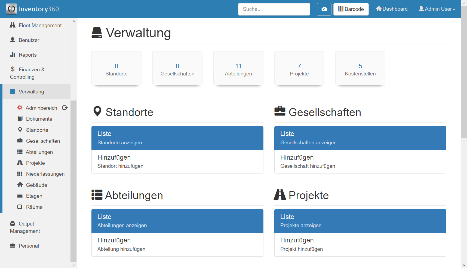Screen dimensions: 467x268
Task: Open the Admin User dropdown menu
Action: (x=437, y=9)
